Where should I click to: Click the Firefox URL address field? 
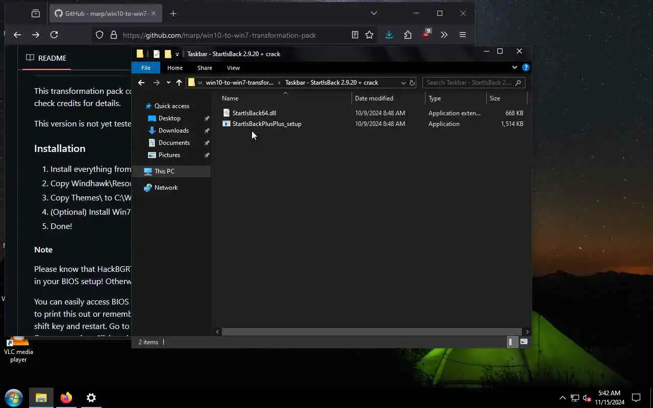click(219, 35)
